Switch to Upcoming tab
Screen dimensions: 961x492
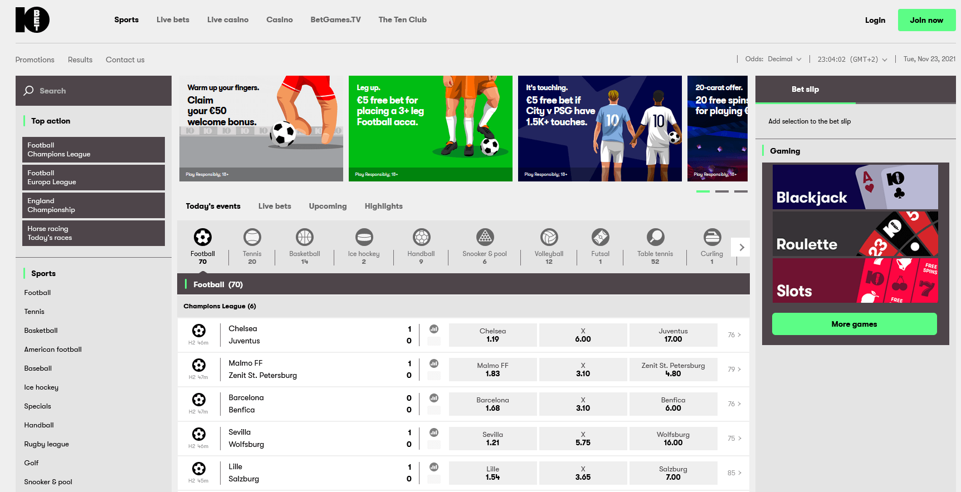point(328,206)
